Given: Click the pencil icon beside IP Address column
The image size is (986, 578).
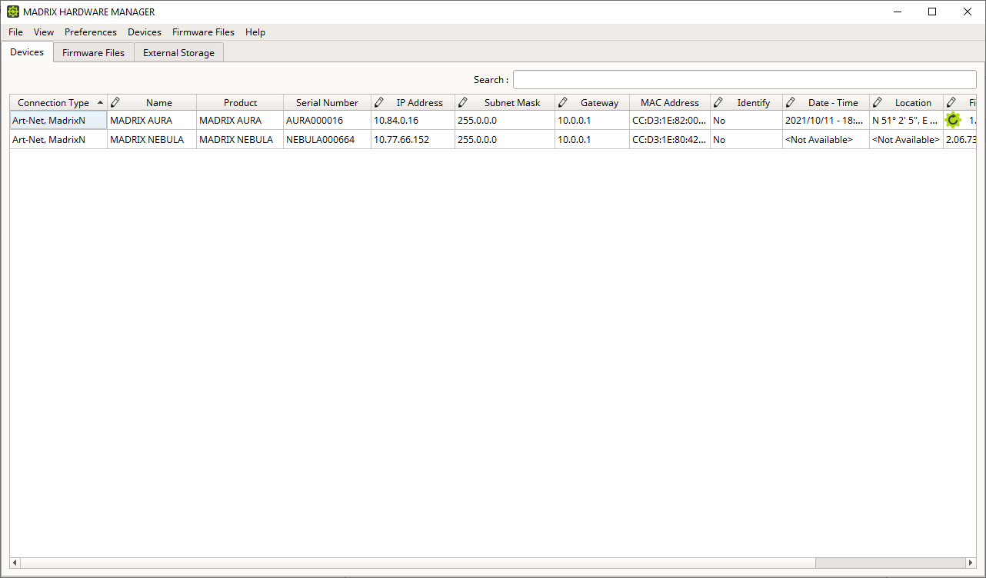Looking at the screenshot, I should pyautogui.click(x=379, y=102).
